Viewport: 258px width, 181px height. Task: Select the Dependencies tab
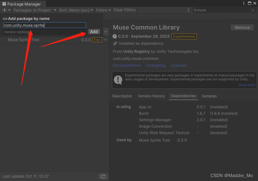click(x=183, y=96)
